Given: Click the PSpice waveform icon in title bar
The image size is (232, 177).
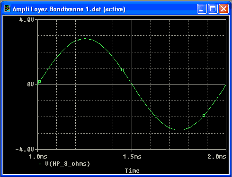Looking at the screenshot, I should click(x=7, y=8).
